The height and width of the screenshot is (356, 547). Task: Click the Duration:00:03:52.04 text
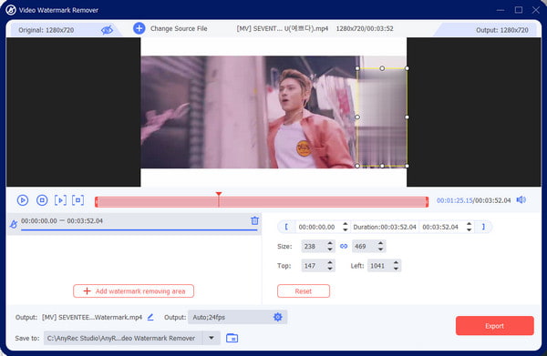click(385, 227)
